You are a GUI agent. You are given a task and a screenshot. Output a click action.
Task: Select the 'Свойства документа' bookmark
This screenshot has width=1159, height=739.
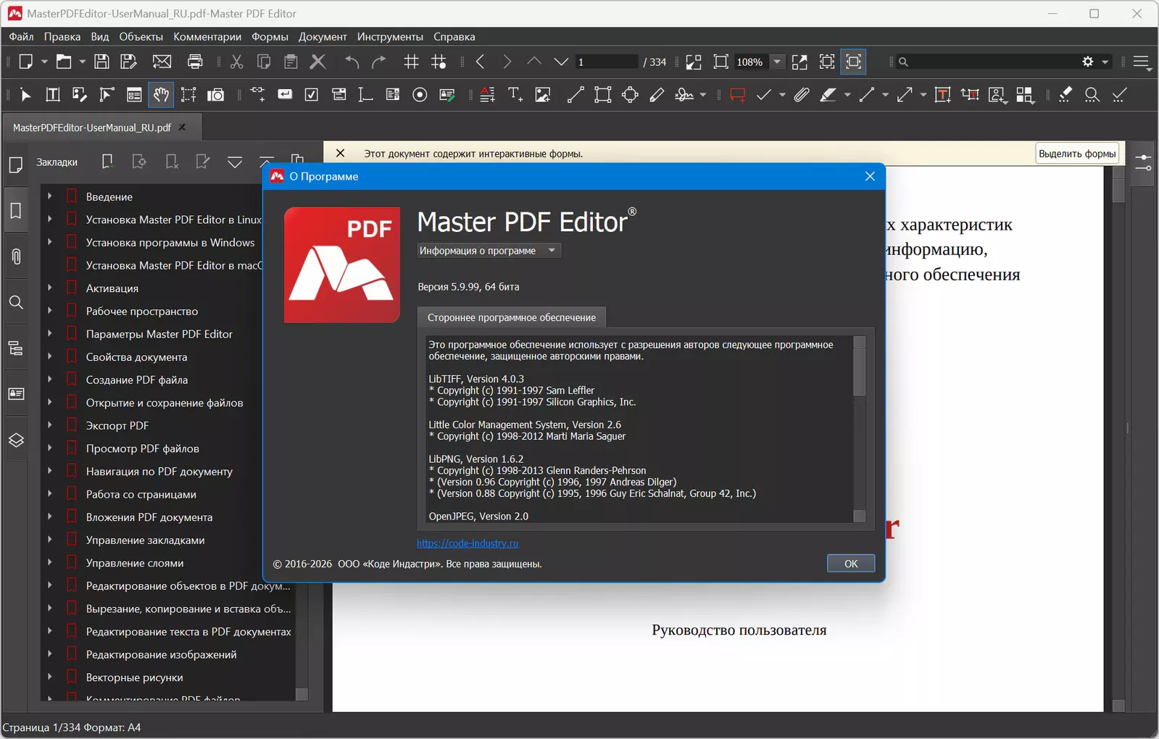pos(137,356)
